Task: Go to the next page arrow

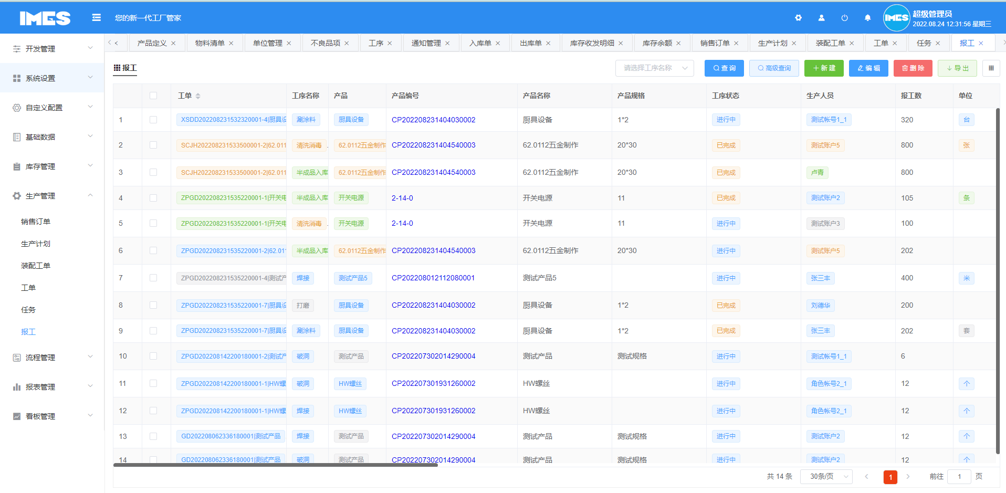Action: (908, 477)
